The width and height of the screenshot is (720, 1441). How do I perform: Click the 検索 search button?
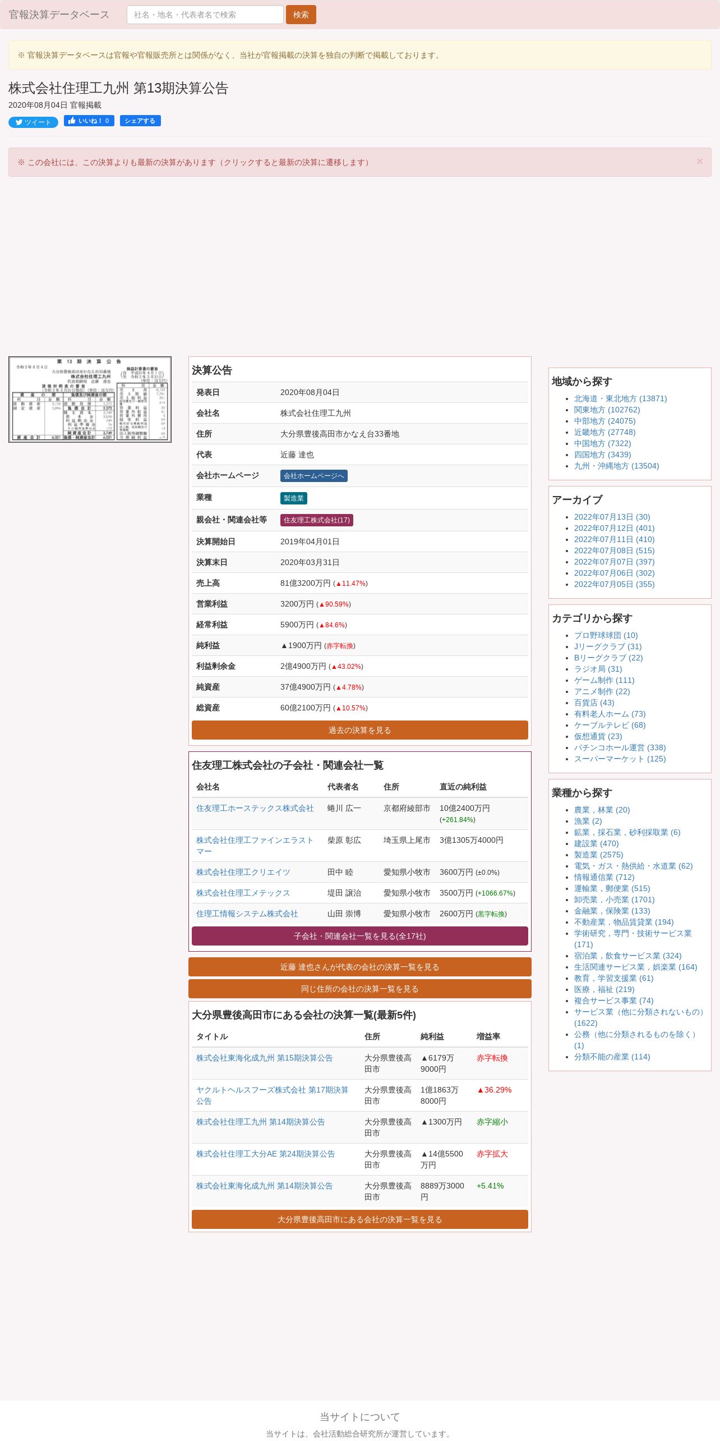(301, 15)
